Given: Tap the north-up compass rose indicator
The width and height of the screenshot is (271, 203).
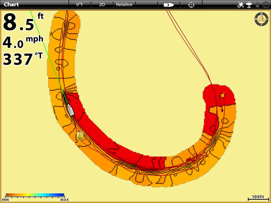Looking at the screenshot, I should click(x=261, y=19).
